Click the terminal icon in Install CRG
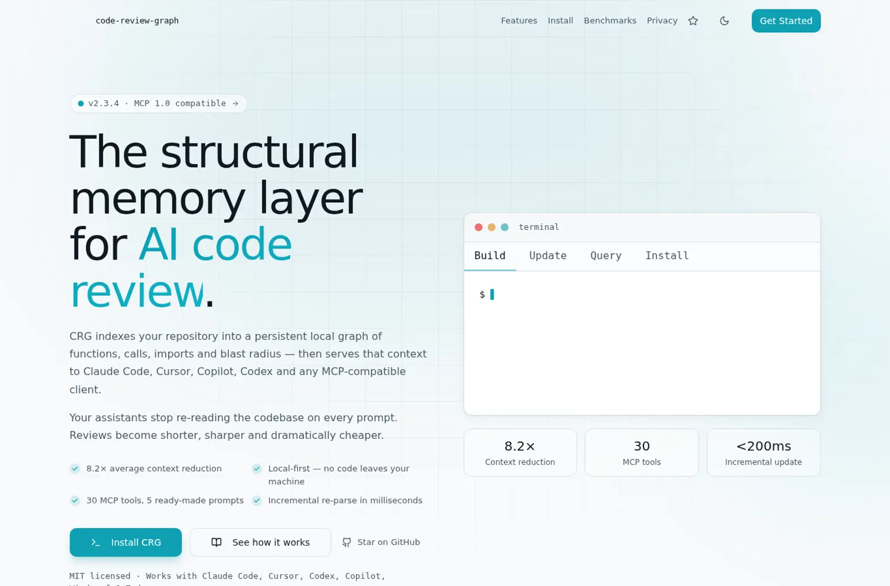This screenshot has height=586, width=890. click(x=96, y=543)
